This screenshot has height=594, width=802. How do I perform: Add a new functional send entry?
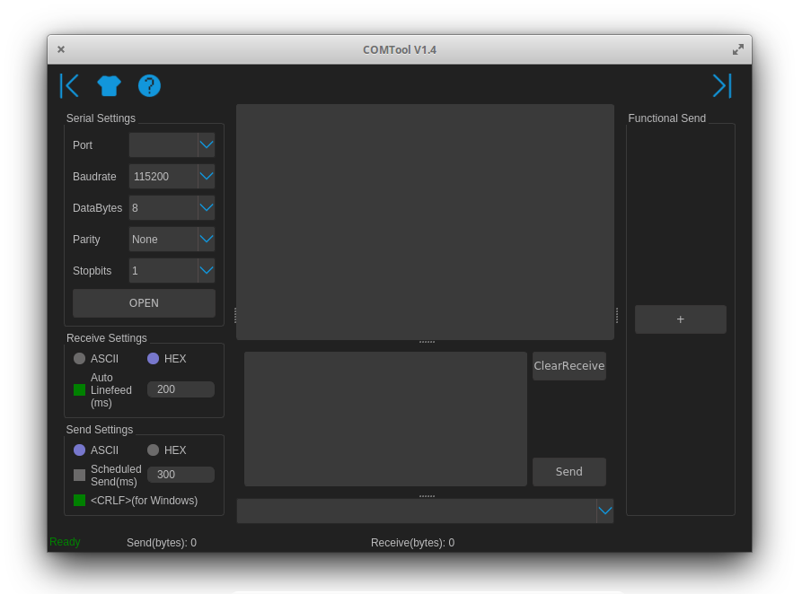[x=680, y=319]
